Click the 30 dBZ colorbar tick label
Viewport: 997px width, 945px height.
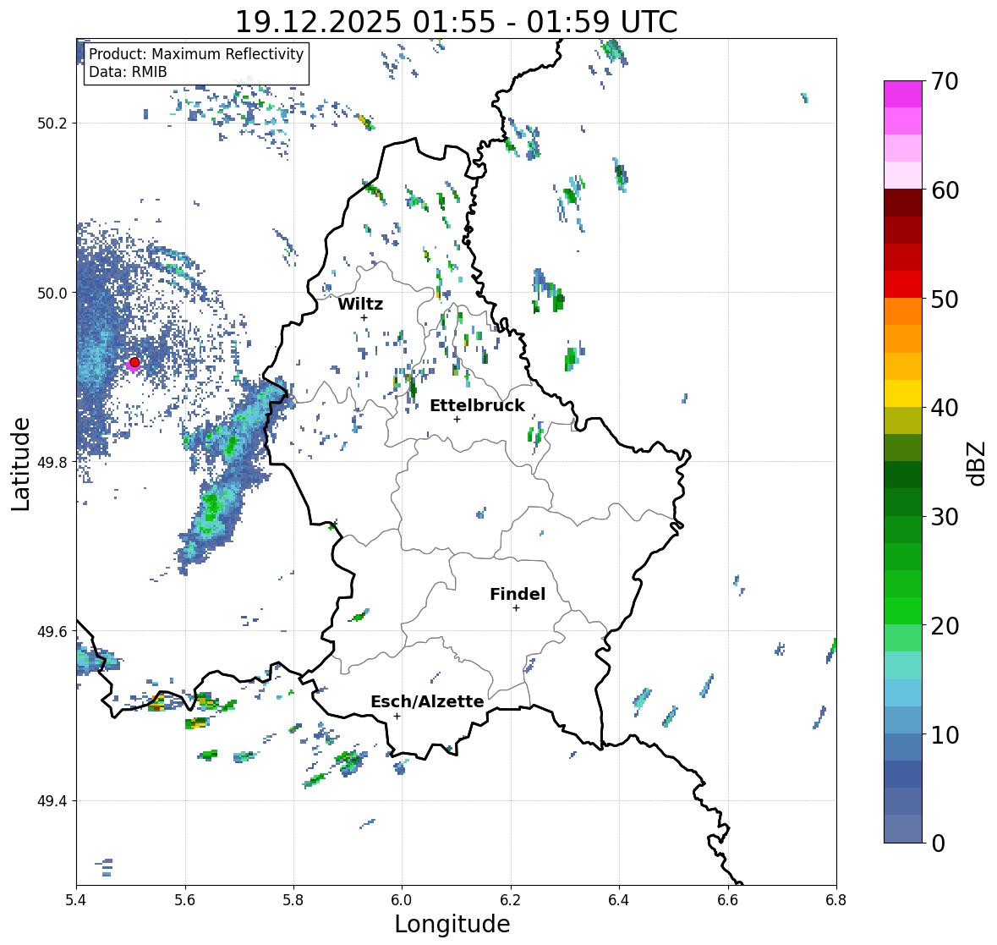point(945,517)
